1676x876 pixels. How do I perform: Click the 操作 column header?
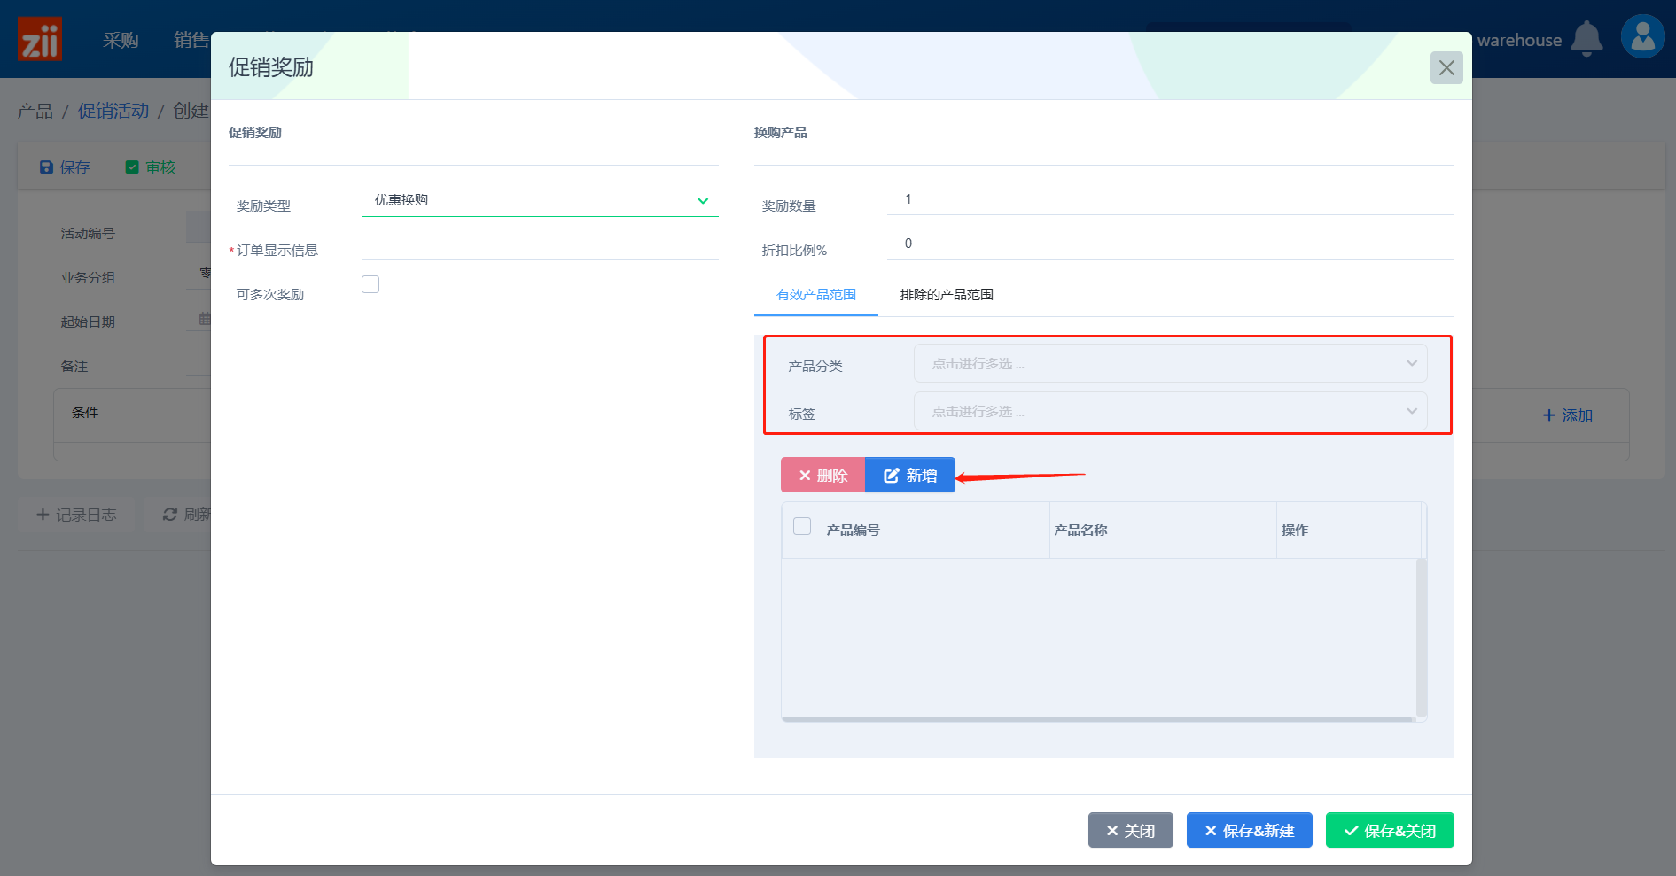click(1349, 530)
